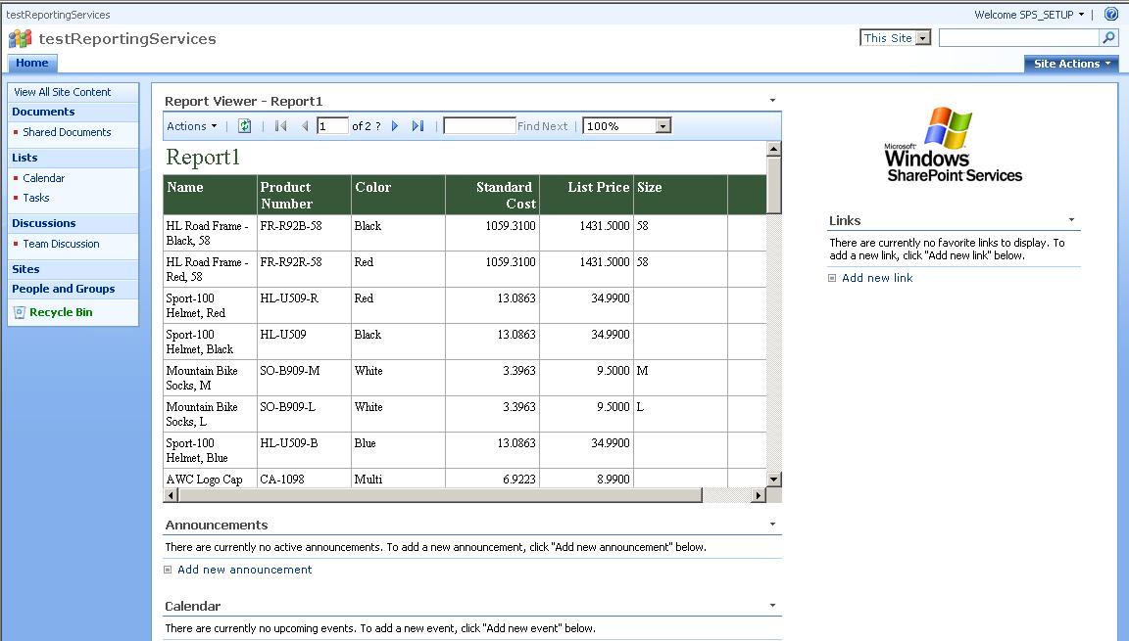This screenshot has width=1129, height=641.
Task: Open the Actions dropdown in report toolbar
Action: tap(191, 126)
